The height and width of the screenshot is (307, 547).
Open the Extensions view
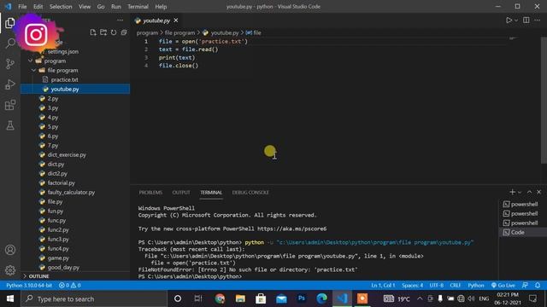[10, 105]
